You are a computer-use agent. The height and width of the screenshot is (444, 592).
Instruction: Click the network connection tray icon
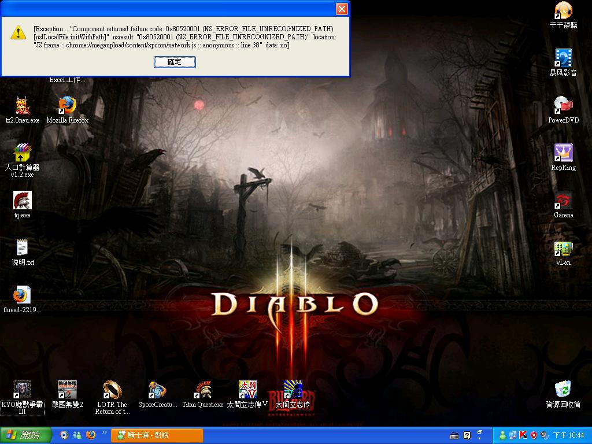(x=513, y=435)
